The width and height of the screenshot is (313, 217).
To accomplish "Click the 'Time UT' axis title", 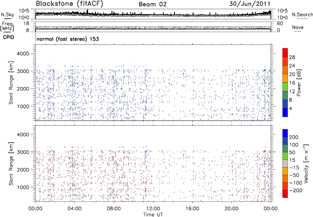I will [153, 215].
